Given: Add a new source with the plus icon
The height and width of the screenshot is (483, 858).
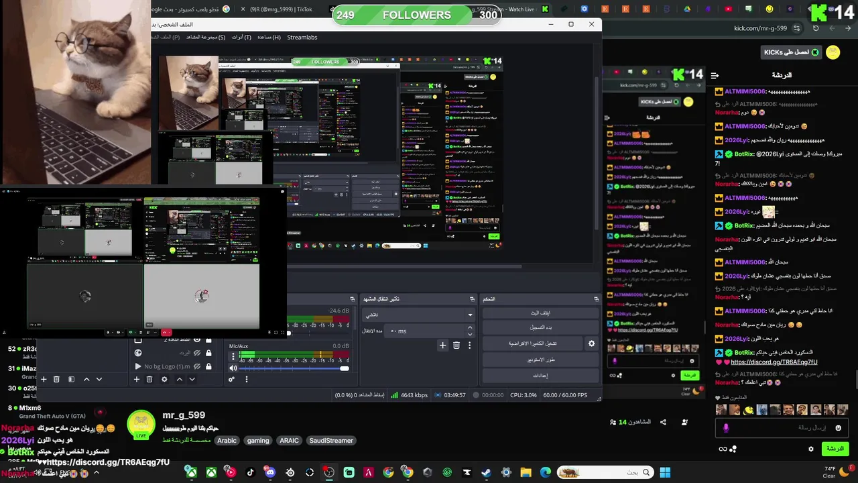Looking at the screenshot, I should 137,379.
